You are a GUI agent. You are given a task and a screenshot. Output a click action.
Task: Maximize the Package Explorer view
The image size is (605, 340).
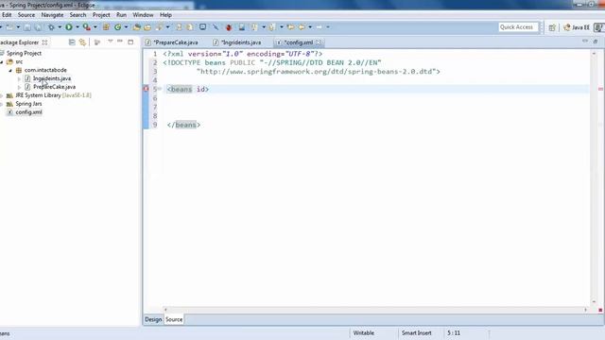click(130, 42)
